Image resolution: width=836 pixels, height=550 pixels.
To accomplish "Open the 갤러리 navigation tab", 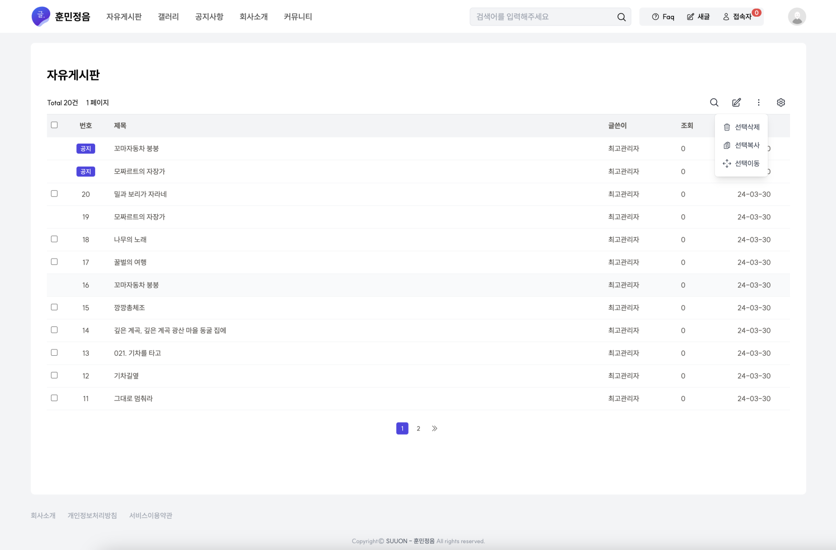I will [x=168, y=17].
